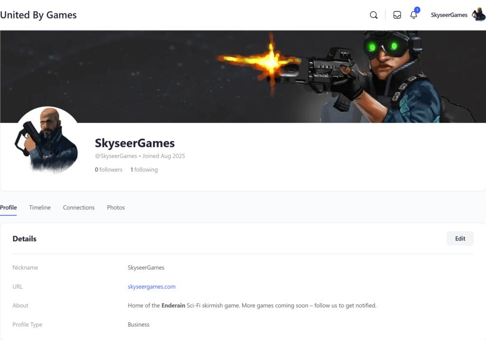Screen dimensions: 486x340
Task: Switch to the Photos tab
Action: click(116, 208)
